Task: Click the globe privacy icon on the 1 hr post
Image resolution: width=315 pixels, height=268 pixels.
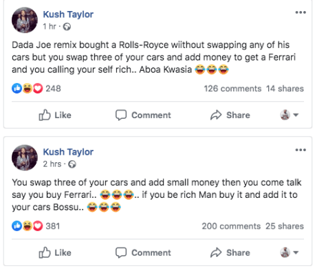Action: (x=67, y=27)
